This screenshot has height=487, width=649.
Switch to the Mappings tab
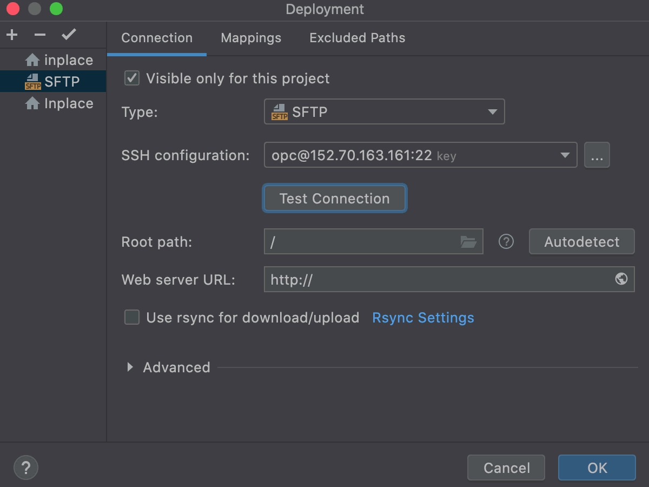click(x=250, y=37)
